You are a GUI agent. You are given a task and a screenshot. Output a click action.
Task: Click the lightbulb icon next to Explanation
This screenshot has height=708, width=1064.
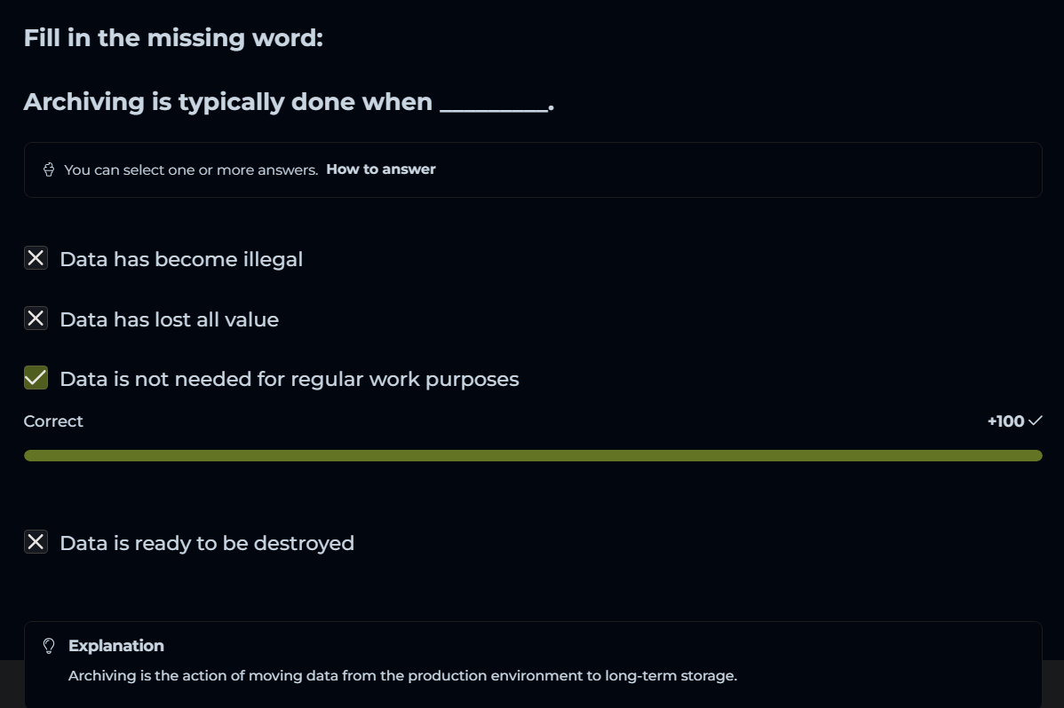tap(50, 646)
